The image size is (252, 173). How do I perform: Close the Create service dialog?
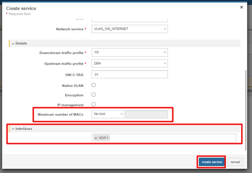(241, 7)
